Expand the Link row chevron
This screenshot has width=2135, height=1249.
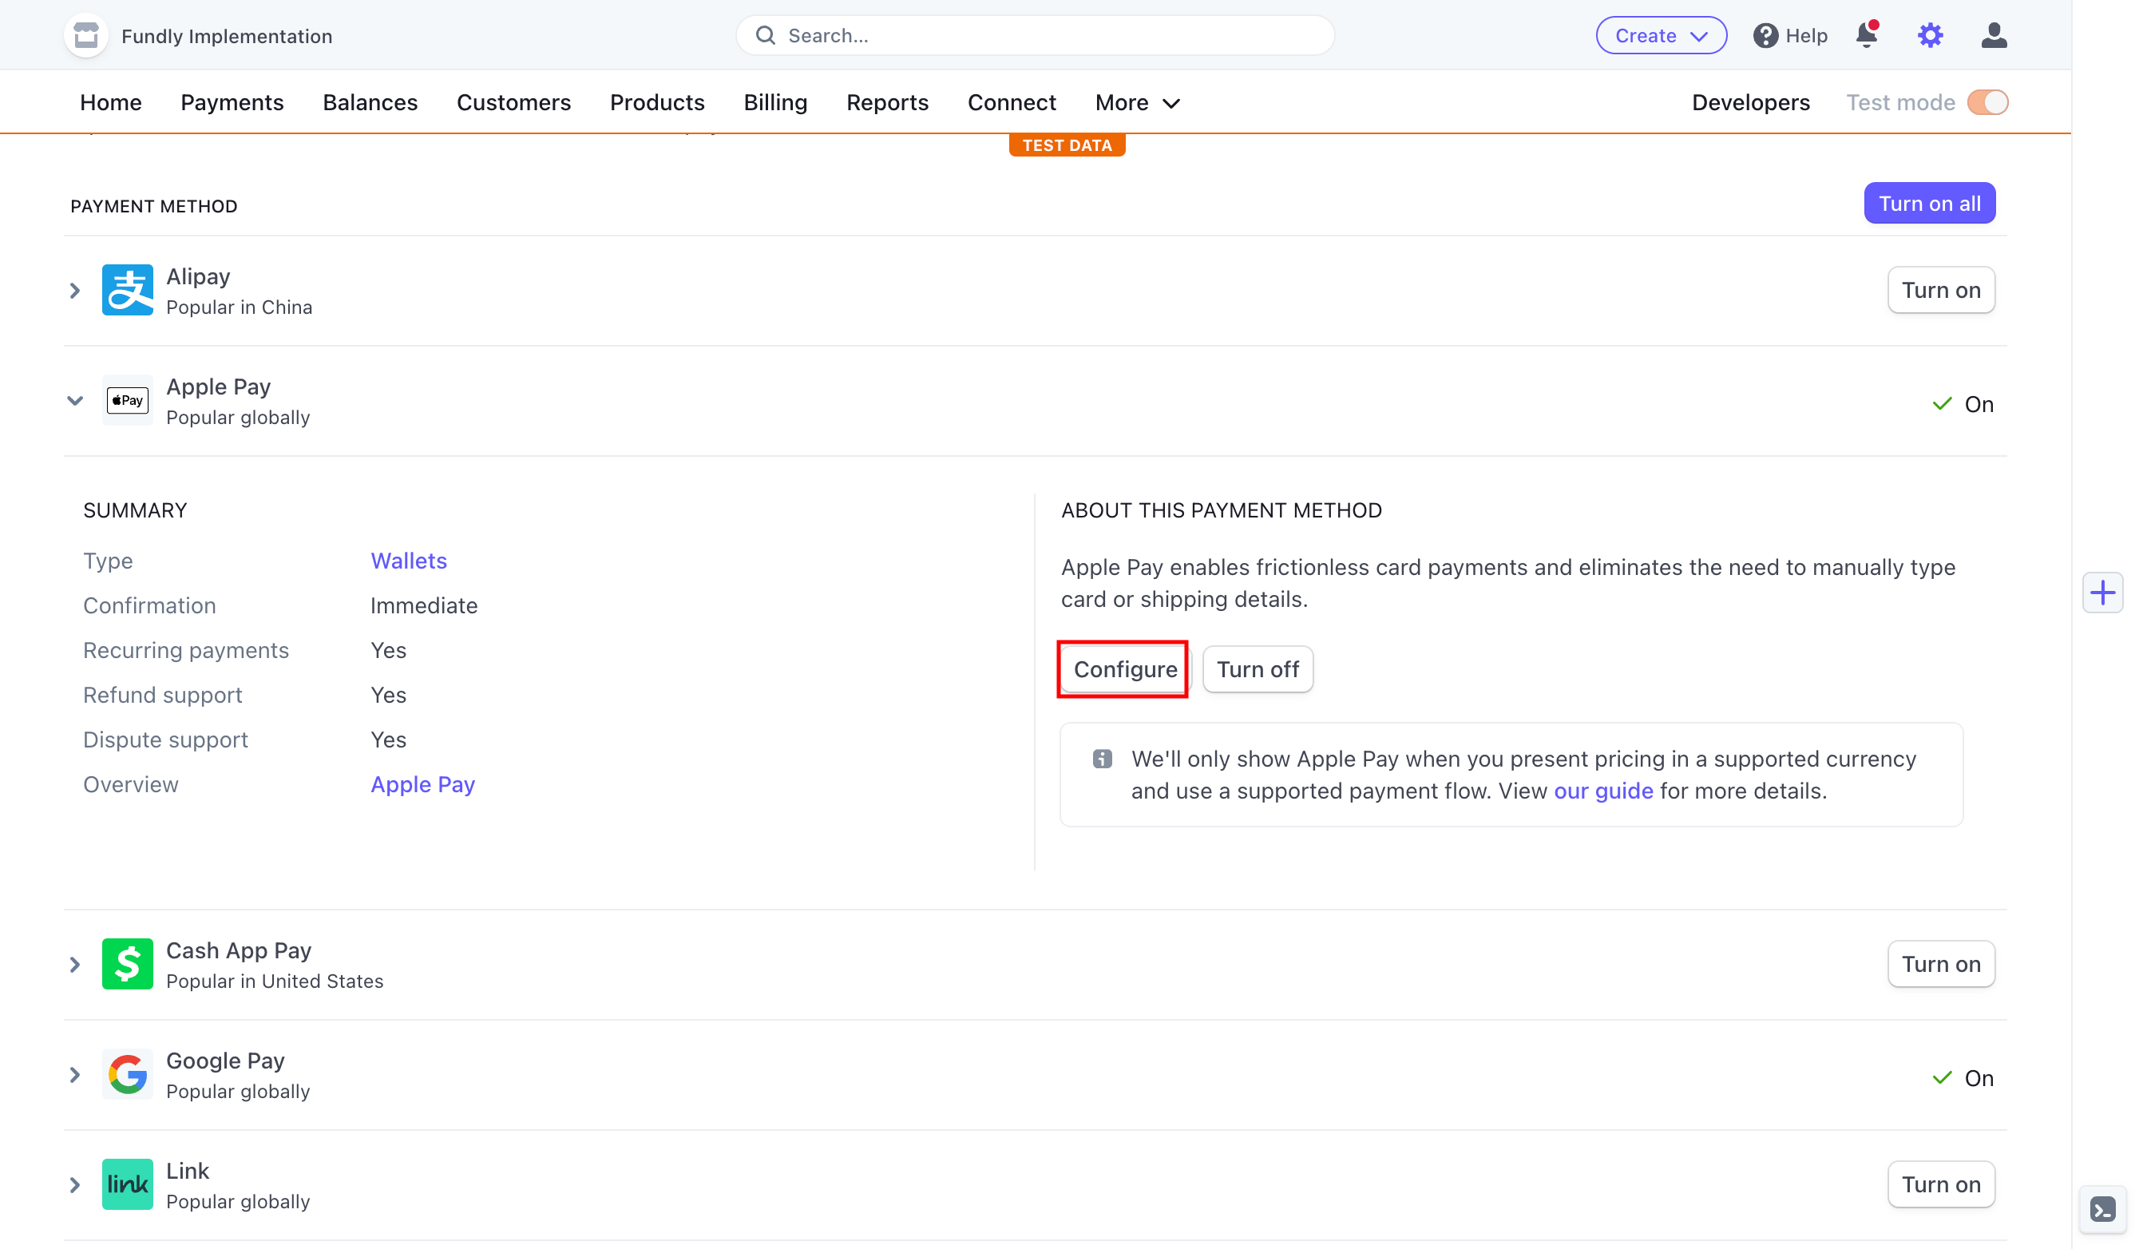[x=74, y=1184]
